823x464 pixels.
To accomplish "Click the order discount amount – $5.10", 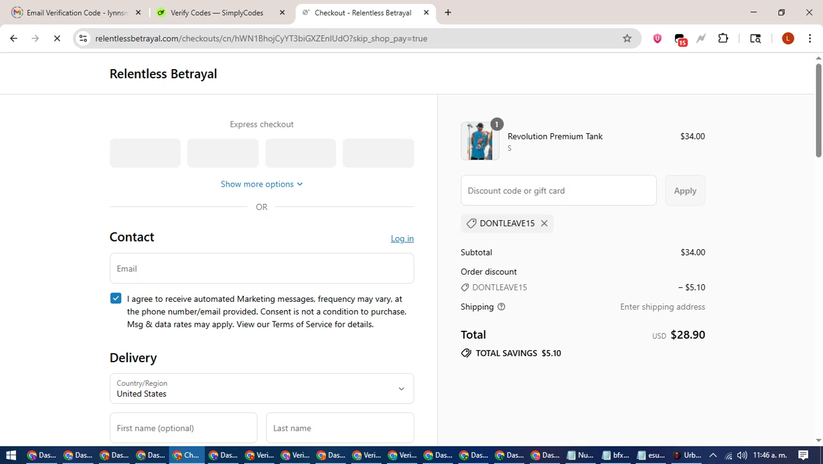I will tap(692, 287).
